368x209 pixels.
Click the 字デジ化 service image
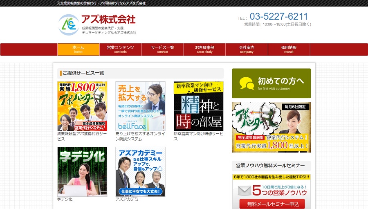tap(82, 171)
